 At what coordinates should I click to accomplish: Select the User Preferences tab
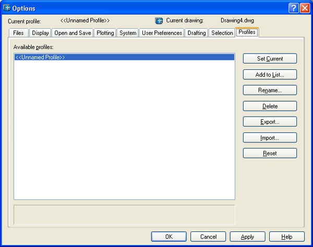click(162, 33)
